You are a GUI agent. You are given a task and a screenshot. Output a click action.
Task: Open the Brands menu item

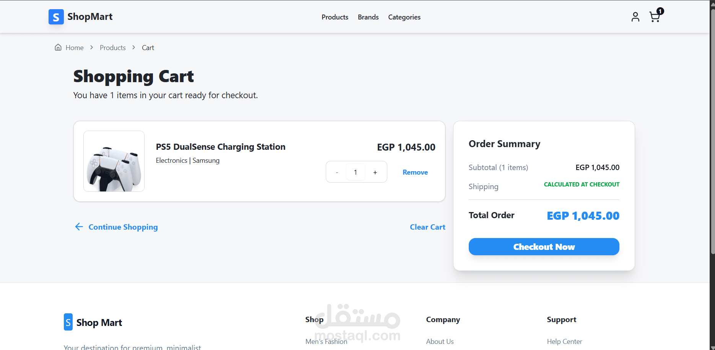point(368,17)
